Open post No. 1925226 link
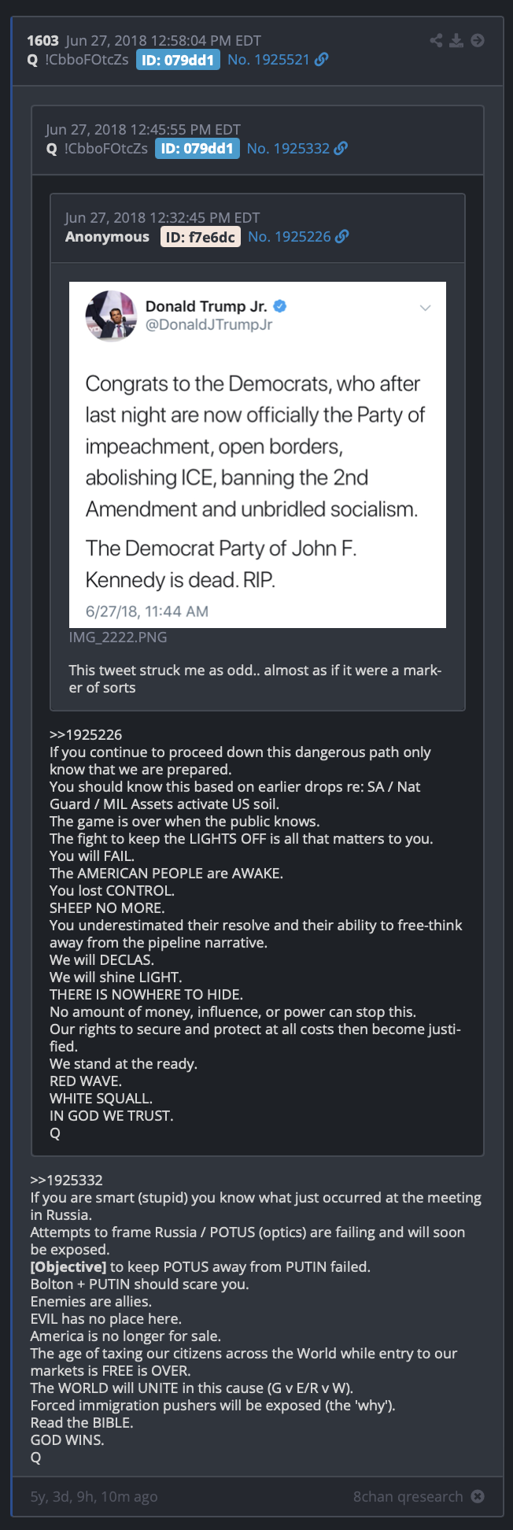Screen dimensions: 513x1530 (290, 236)
